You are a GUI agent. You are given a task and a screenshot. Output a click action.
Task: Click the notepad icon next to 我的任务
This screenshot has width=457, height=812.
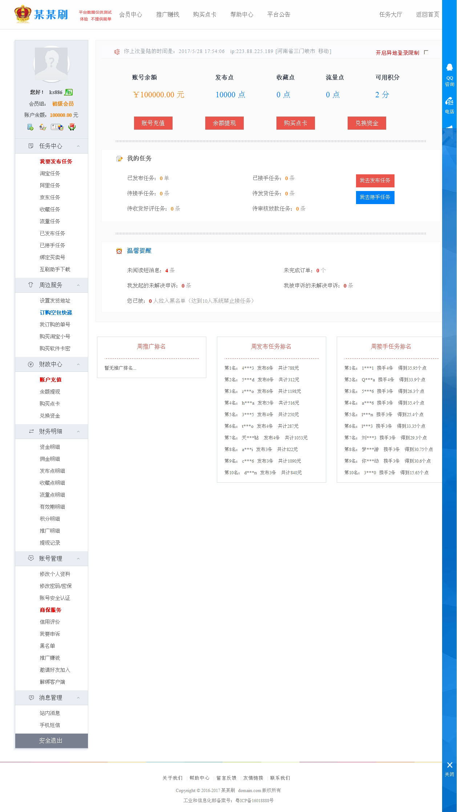(119, 159)
